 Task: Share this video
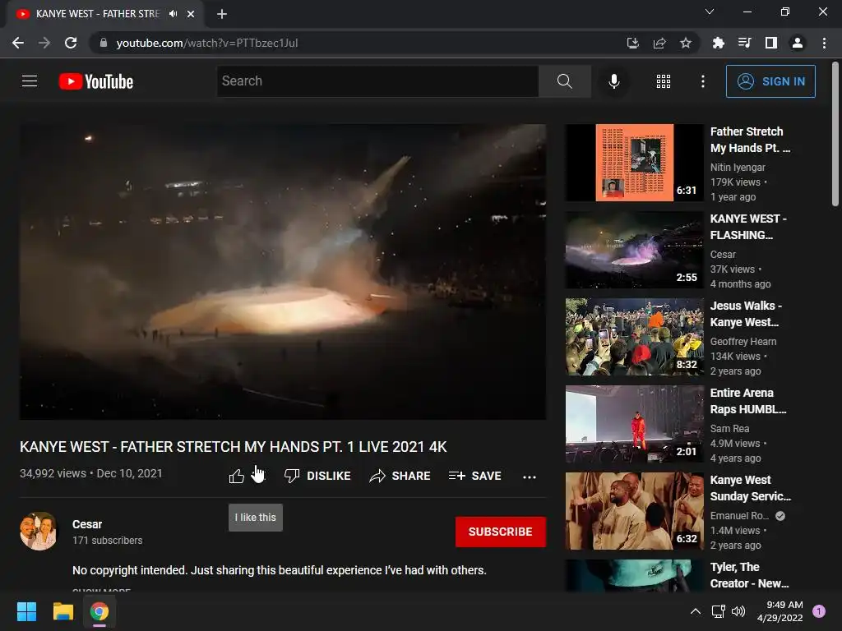tap(400, 476)
